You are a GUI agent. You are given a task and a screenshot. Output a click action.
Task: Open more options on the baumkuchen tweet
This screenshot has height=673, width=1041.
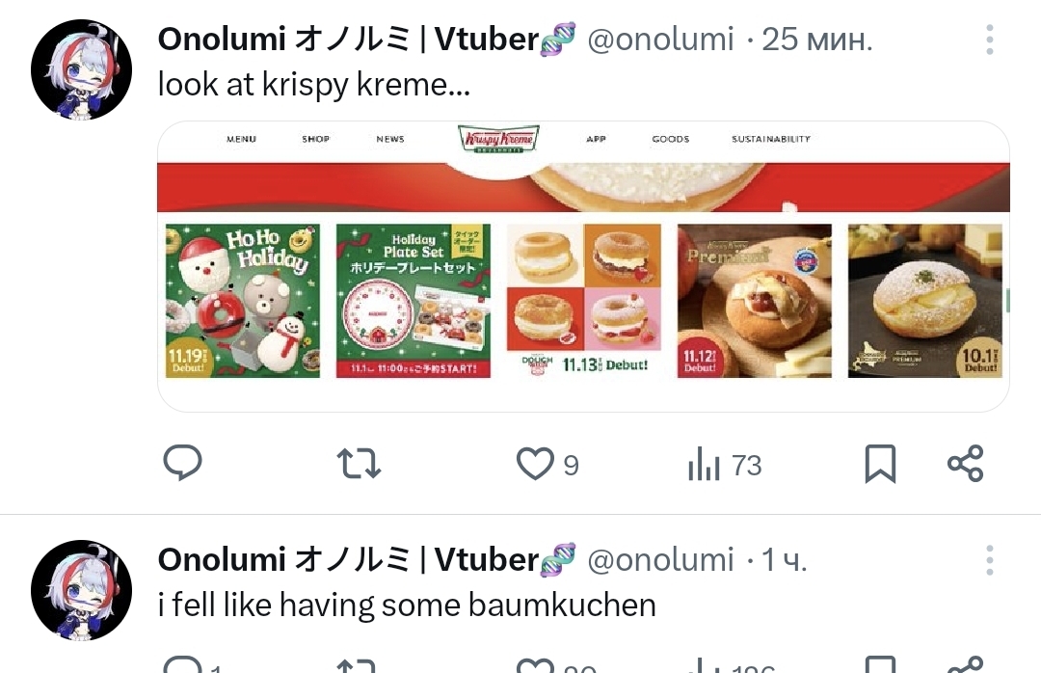pyautogui.click(x=989, y=561)
